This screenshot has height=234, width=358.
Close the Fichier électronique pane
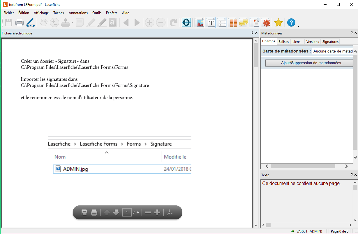pos(256,33)
